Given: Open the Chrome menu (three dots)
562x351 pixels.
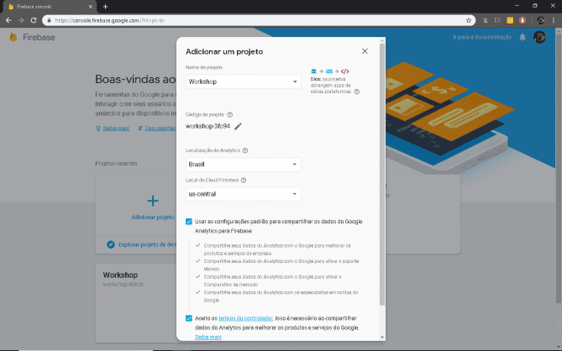Looking at the screenshot, I should 554,20.
